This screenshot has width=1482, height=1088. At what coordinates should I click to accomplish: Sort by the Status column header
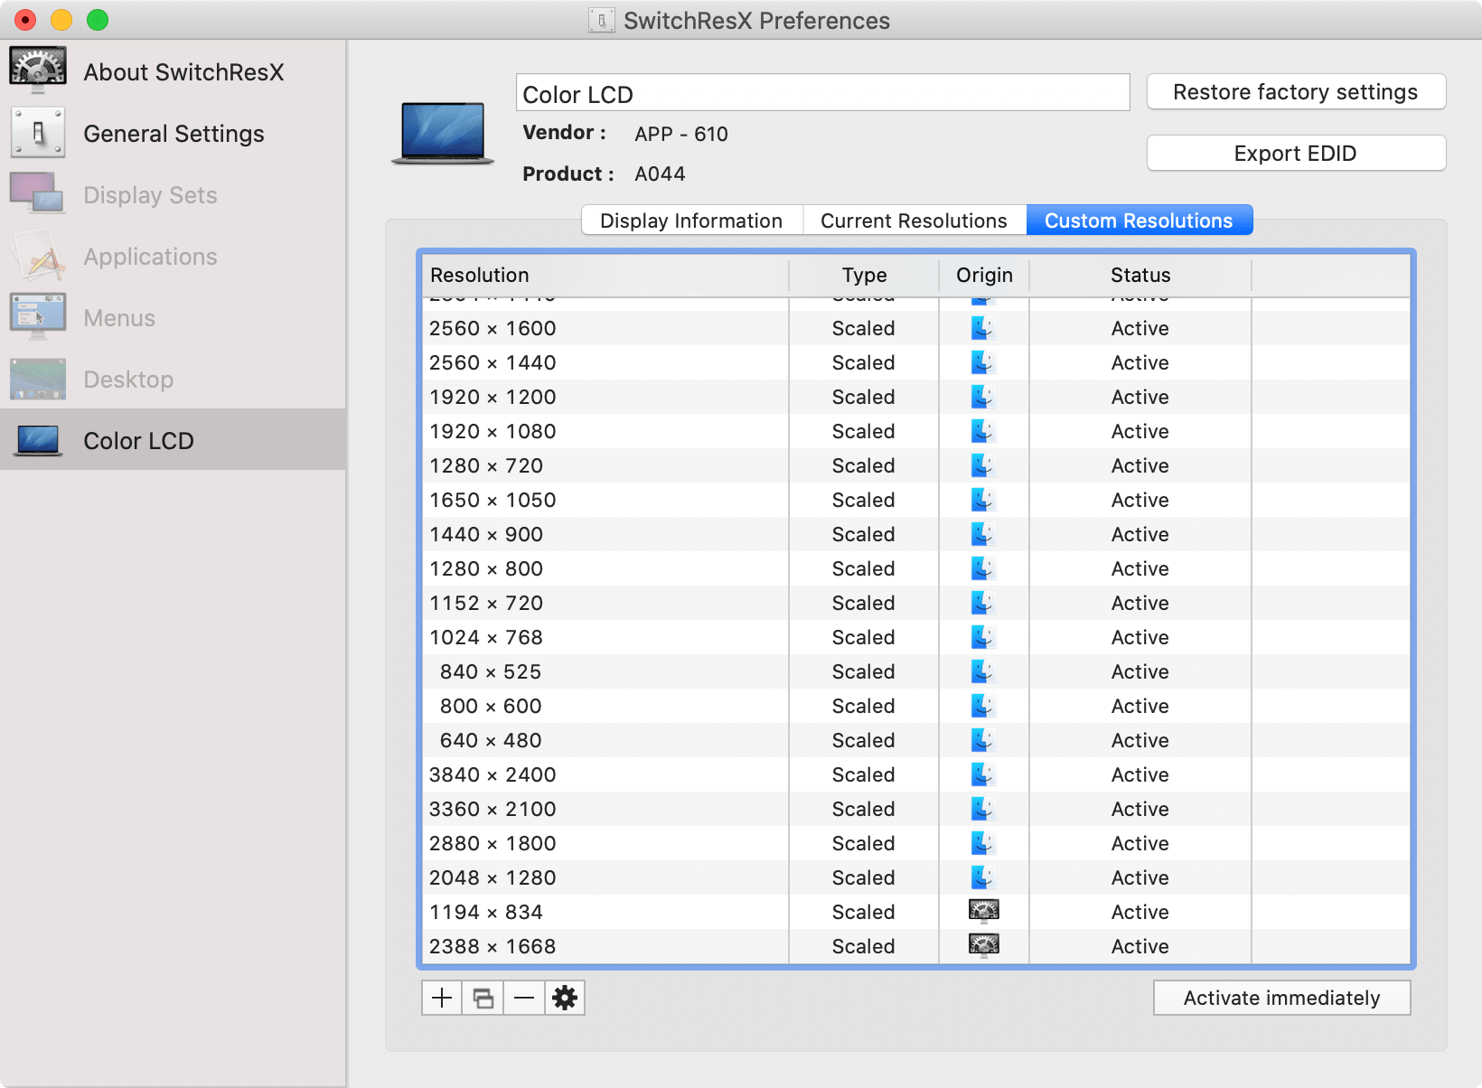pos(1140,276)
